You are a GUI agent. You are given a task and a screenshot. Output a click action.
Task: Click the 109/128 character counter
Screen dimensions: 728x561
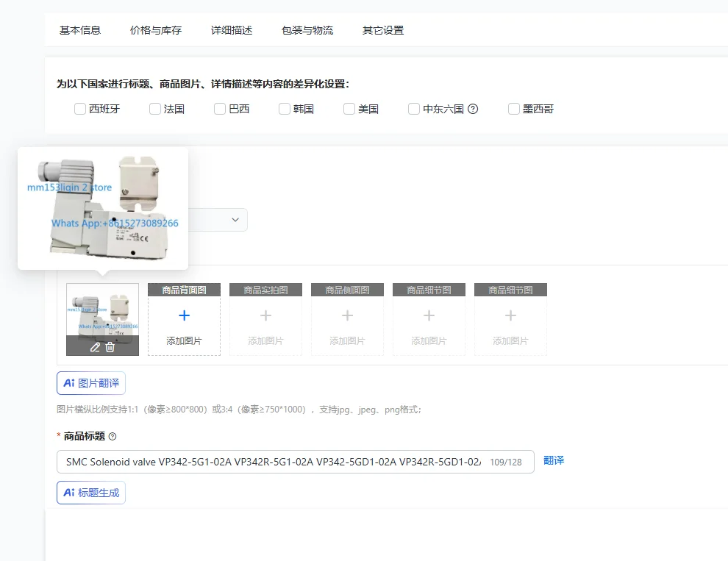(506, 462)
